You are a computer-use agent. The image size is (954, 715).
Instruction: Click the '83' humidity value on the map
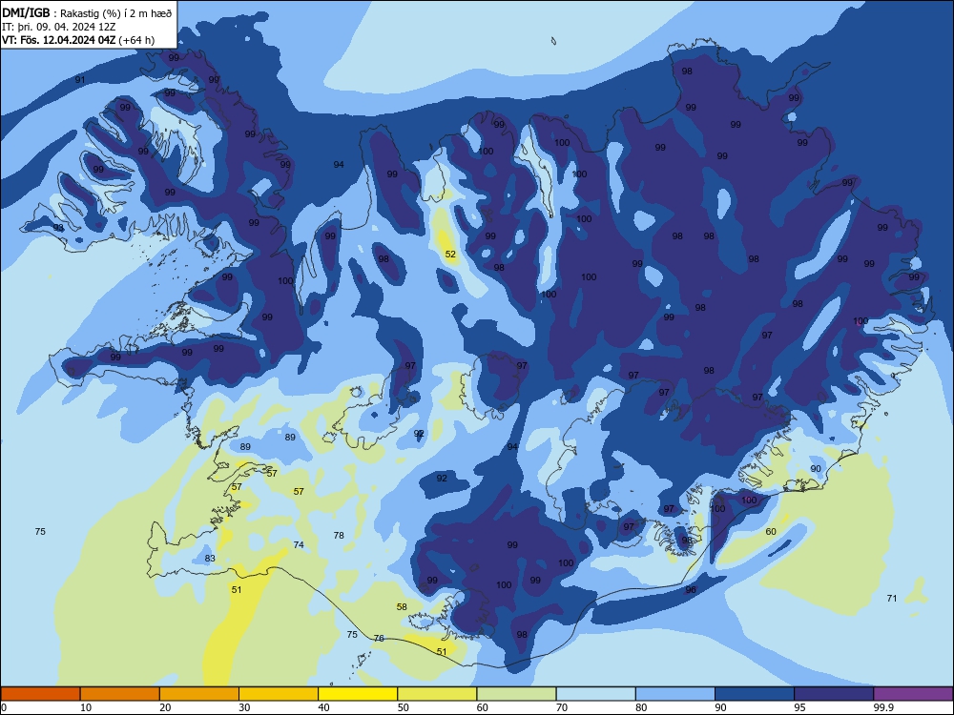(x=210, y=558)
